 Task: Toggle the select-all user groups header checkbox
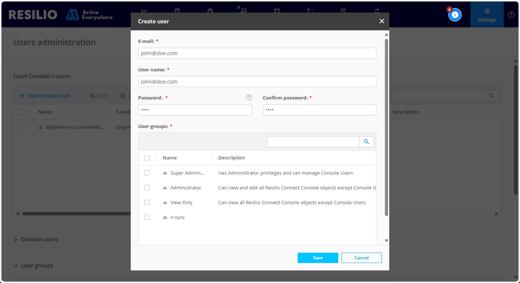coord(147,158)
